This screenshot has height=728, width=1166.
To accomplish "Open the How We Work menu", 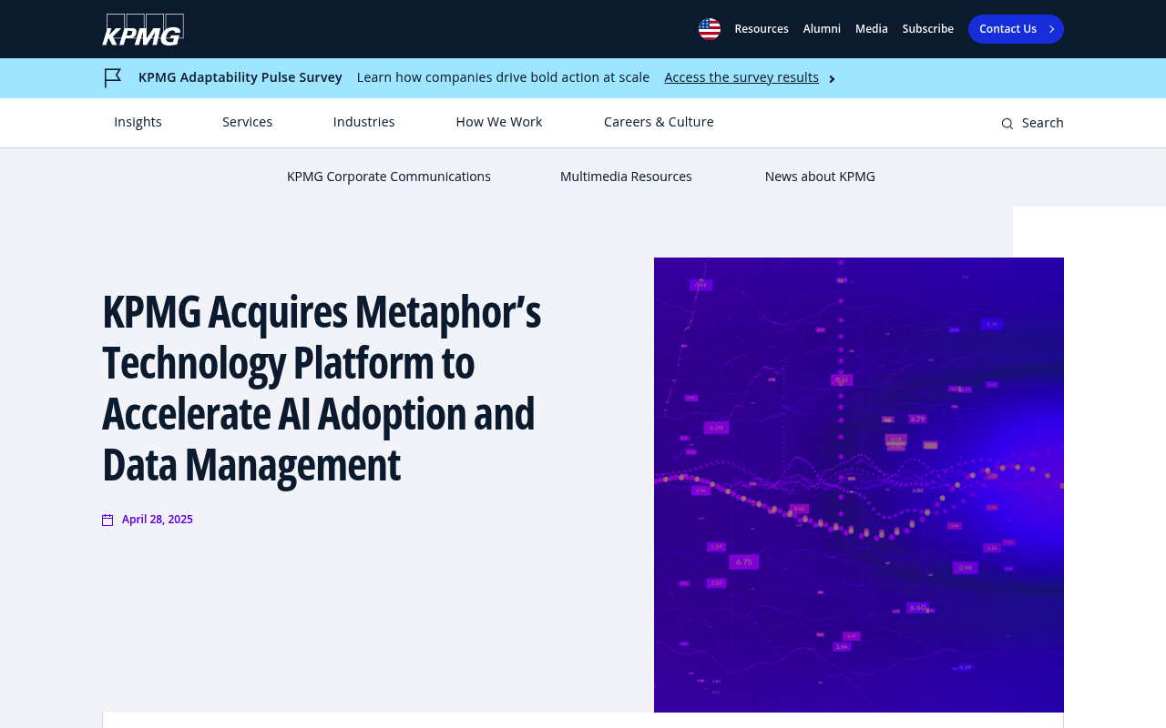I will pos(499,122).
